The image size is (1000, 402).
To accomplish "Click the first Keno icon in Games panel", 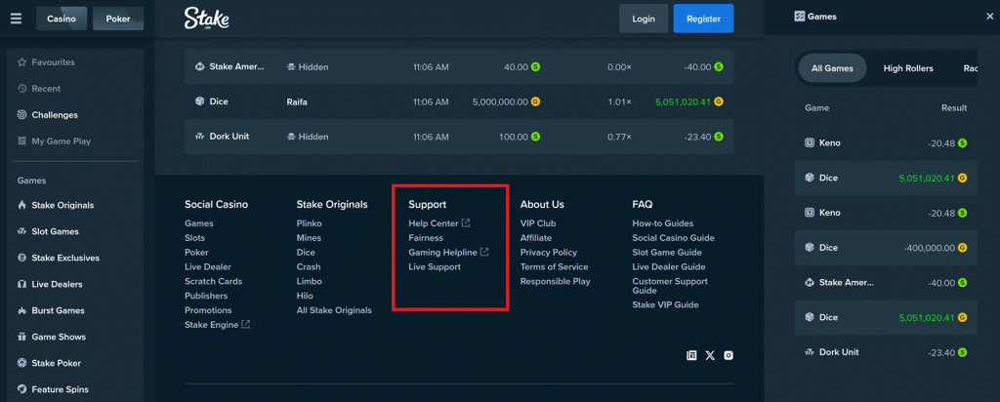I will tap(810, 143).
